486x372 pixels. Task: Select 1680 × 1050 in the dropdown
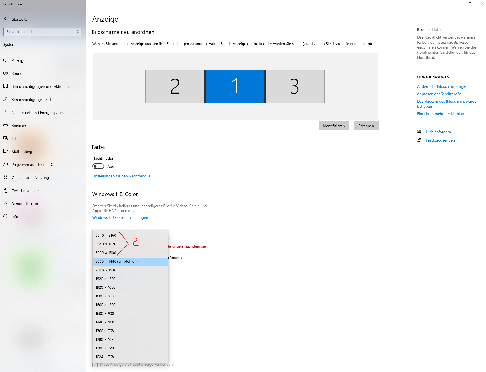130,296
